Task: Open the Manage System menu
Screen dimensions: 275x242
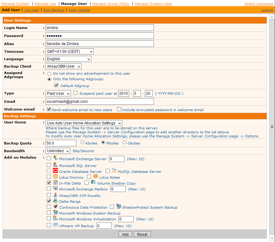Action: [15, 4]
